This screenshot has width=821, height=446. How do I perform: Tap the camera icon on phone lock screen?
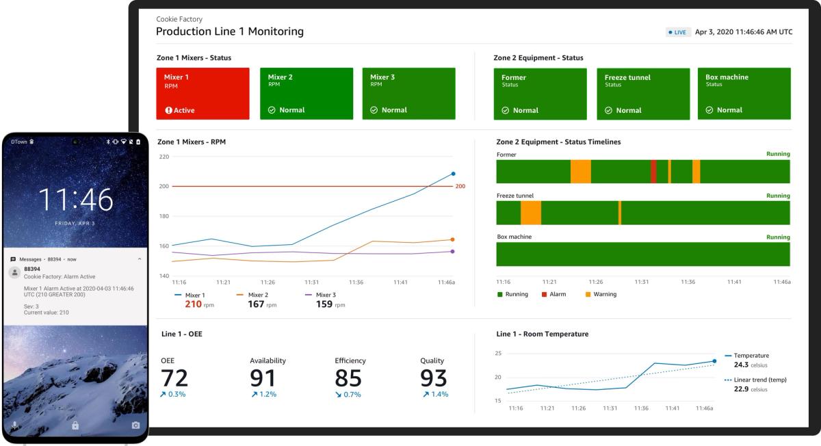pos(135,425)
